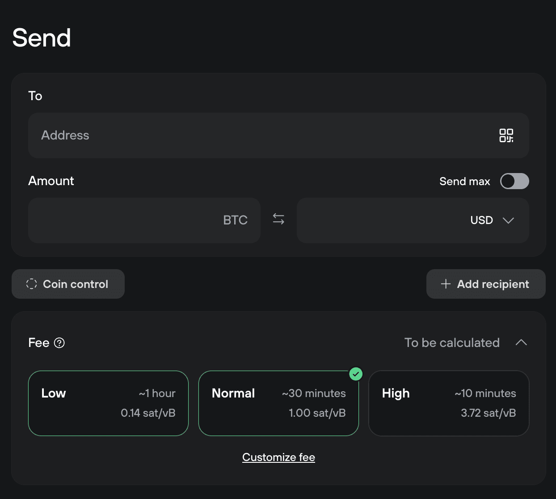
Task: Open the Fee help question mark
Action: [x=60, y=343]
